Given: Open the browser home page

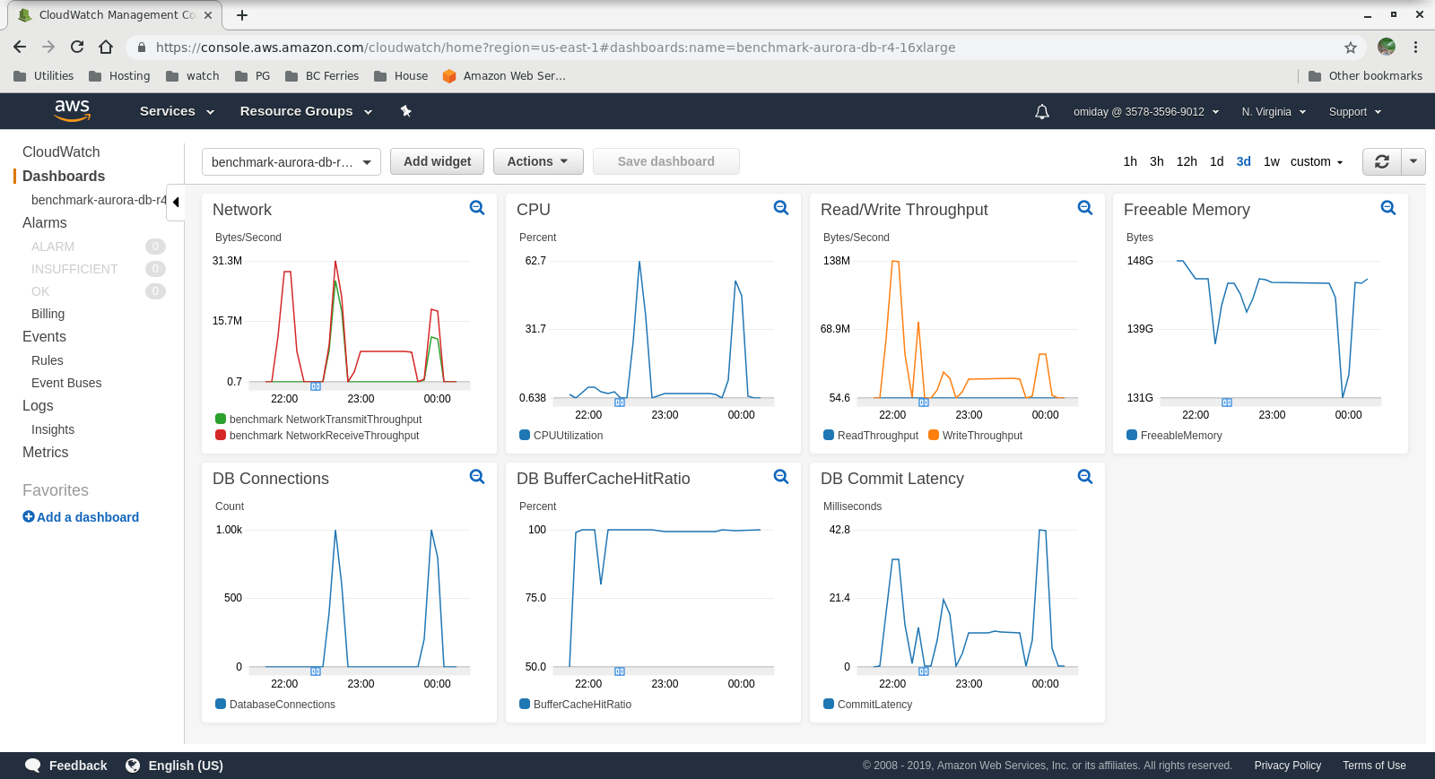Looking at the screenshot, I should click(106, 47).
